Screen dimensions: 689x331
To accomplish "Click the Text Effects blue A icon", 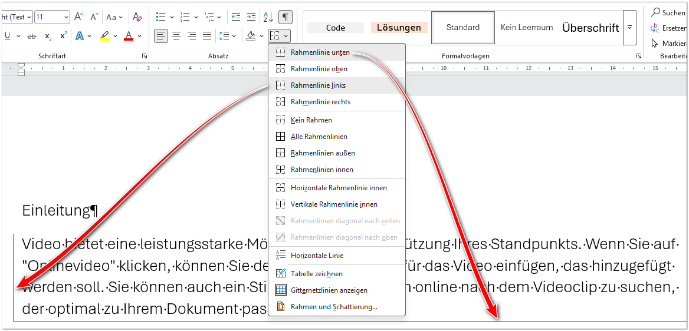I will point(79,37).
